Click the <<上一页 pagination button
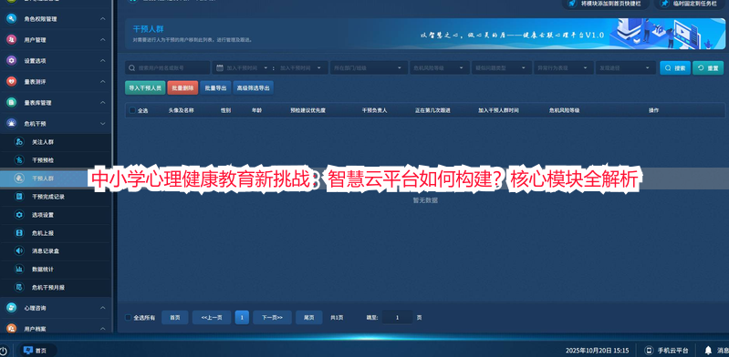Screen dimensions: 729x357 coord(212,318)
